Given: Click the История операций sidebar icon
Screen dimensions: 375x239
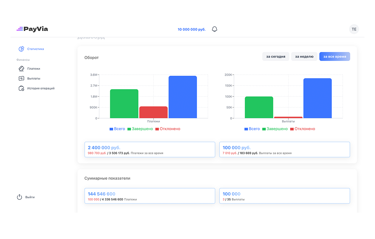Looking at the screenshot, I should [21, 89].
